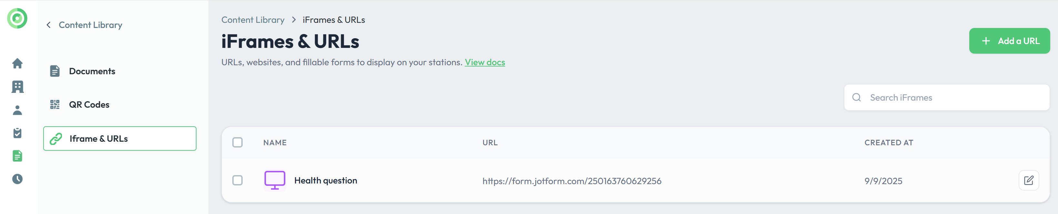Go back using Content Library chevron

click(49, 25)
